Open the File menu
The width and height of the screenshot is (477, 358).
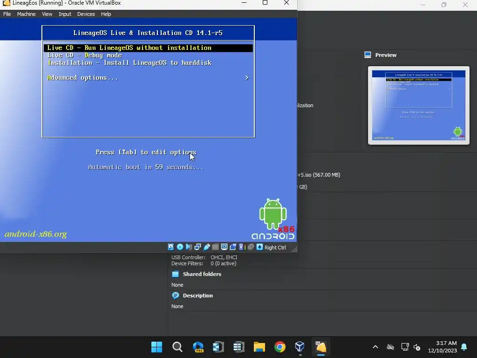[7, 14]
